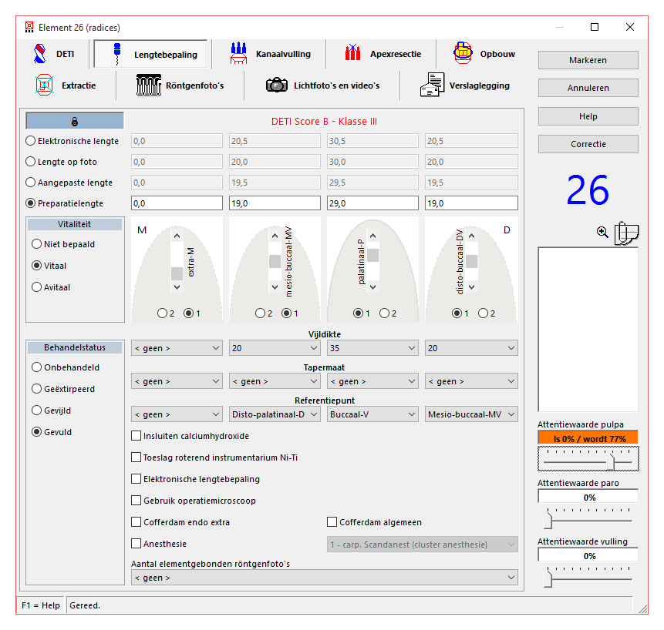664x630 pixels.
Task: Open Referentiepunt dropdown Buccaal-V
Action: click(372, 414)
